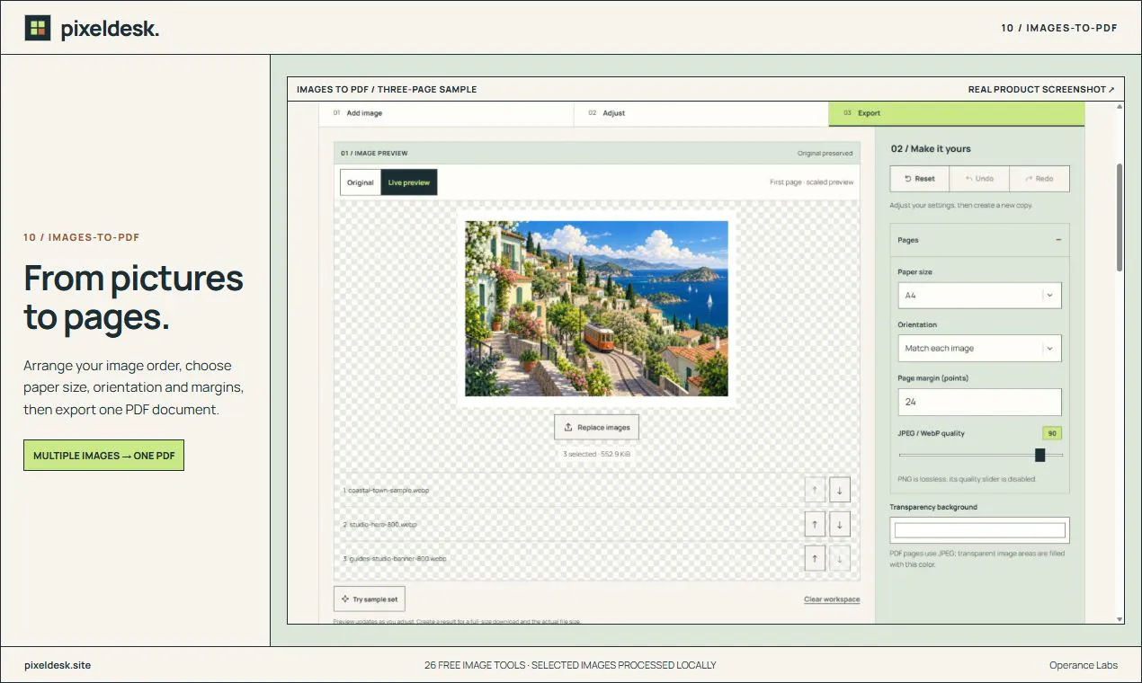Click the 'Original preserved' label
The image size is (1142, 683).
point(825,154)
